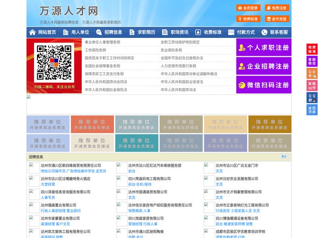The width and height of the screenshot is (318, 238).
Task: Open 达州福森置业有限公司 listing
Action: coord(58,205)
